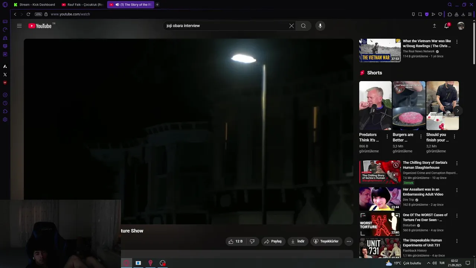Click the pinboard pin icon in toolbar
This screenshot has height=268, width=476.
point(413,14)
